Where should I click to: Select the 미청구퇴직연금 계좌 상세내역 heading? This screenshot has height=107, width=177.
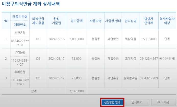(31, 4)
